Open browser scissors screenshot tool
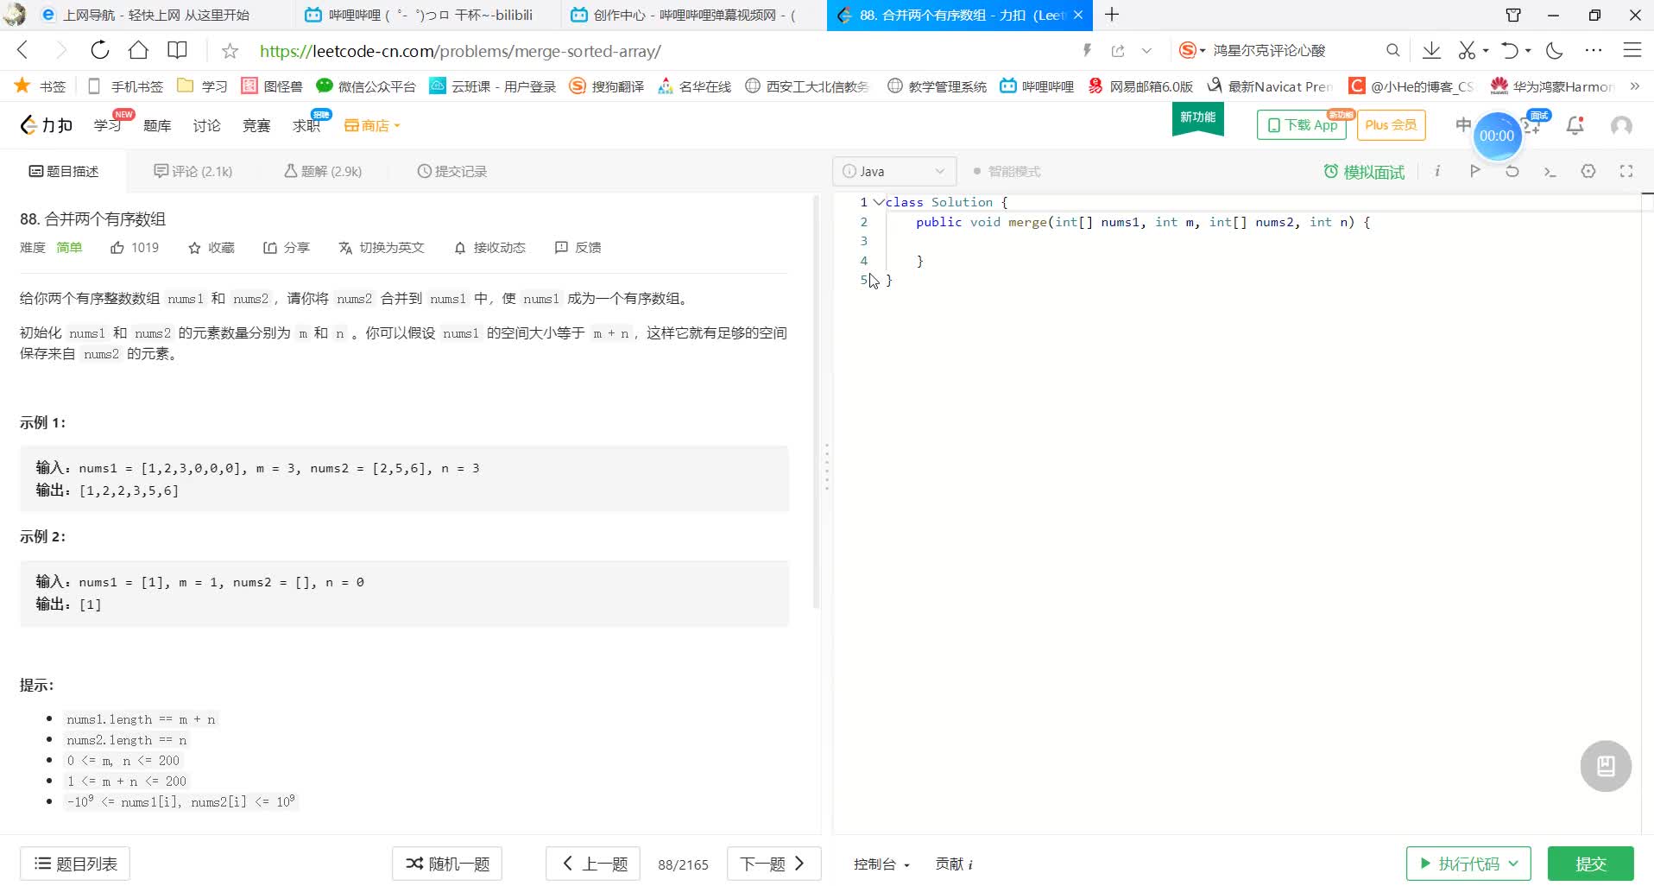1654x886 pixels. [x=1467, y=50]
